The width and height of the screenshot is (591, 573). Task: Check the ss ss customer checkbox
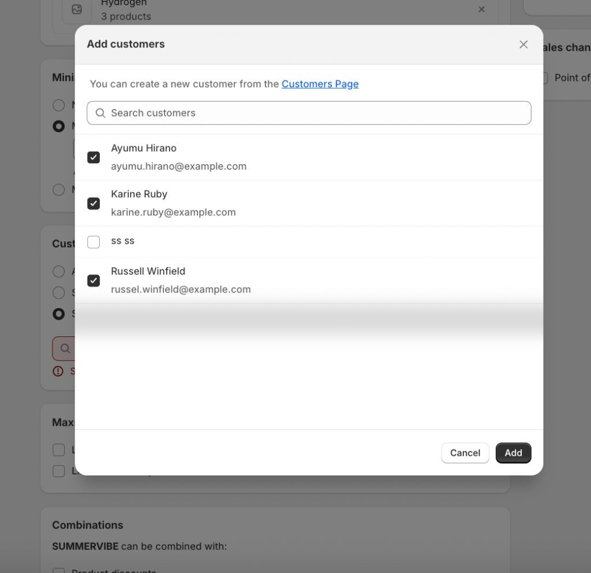coord(93,242)
